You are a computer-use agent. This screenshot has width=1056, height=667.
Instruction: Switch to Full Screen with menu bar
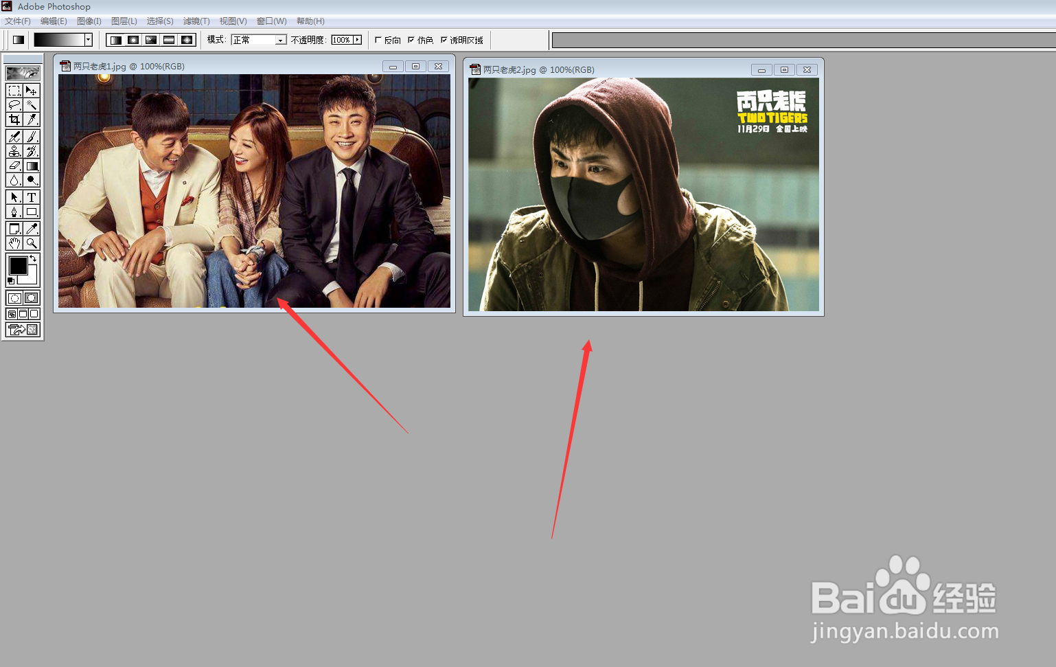click(x=23, y=314)
